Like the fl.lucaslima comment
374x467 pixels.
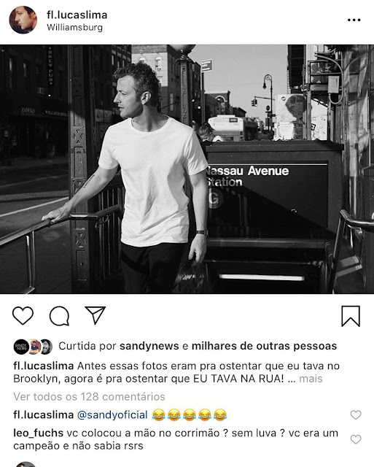coord(356,414)
